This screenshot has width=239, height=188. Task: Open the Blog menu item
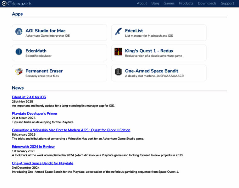(155, 3)
